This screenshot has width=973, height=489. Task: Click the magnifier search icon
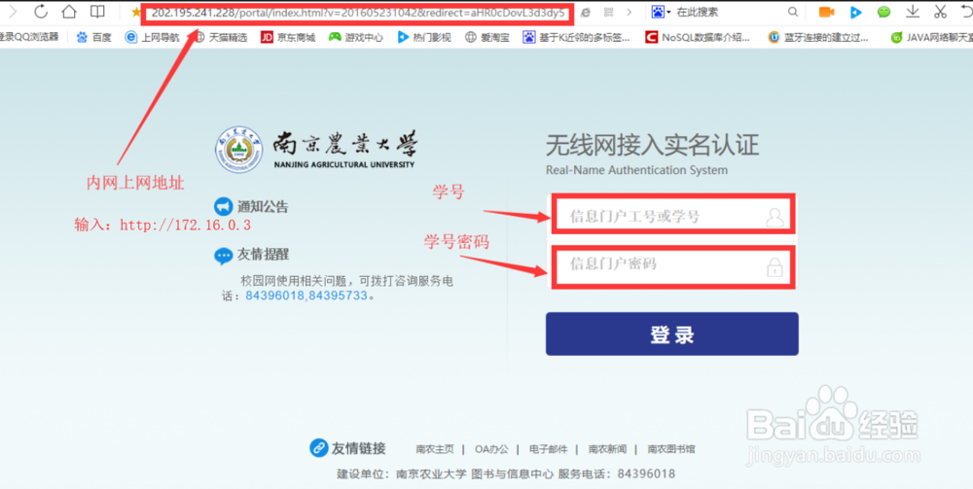[792, 12]
